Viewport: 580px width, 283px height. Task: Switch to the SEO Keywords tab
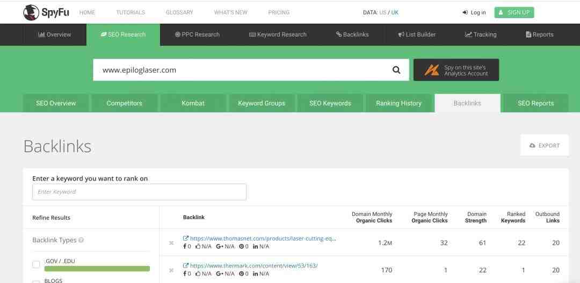pos(330,103)
